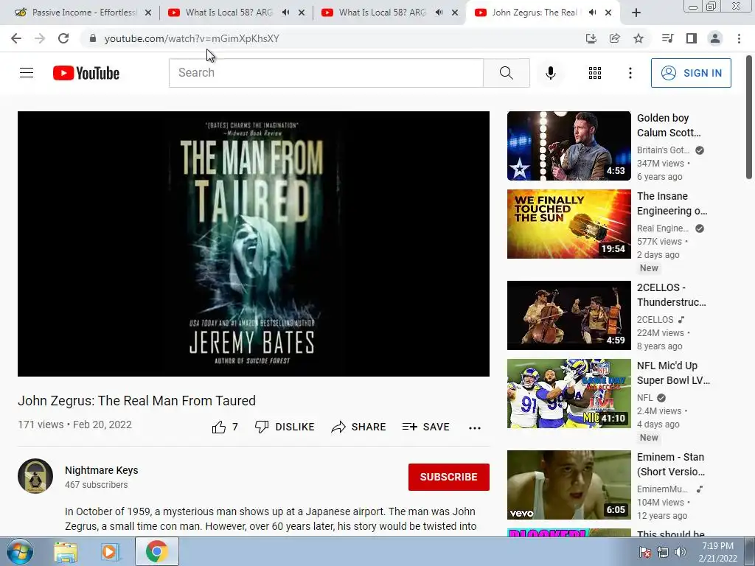The image size is (755, 566).
Task: Open The Insane Engineering video title
Action: [672, 203]
